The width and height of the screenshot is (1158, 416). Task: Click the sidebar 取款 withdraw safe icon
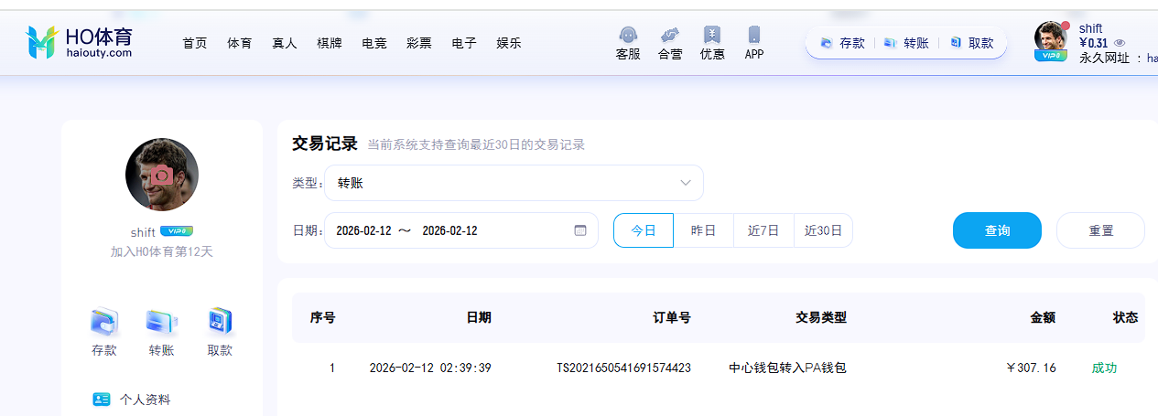(220, 322)
